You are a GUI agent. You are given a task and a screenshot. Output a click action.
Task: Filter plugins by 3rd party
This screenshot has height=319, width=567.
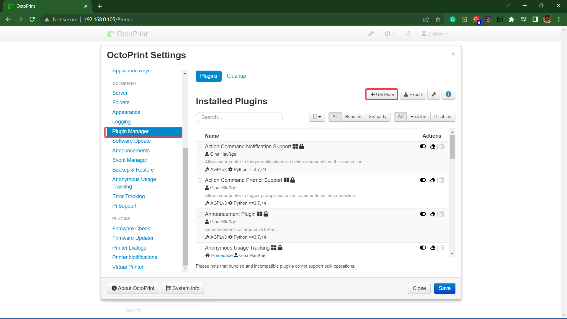pos(378,117)
